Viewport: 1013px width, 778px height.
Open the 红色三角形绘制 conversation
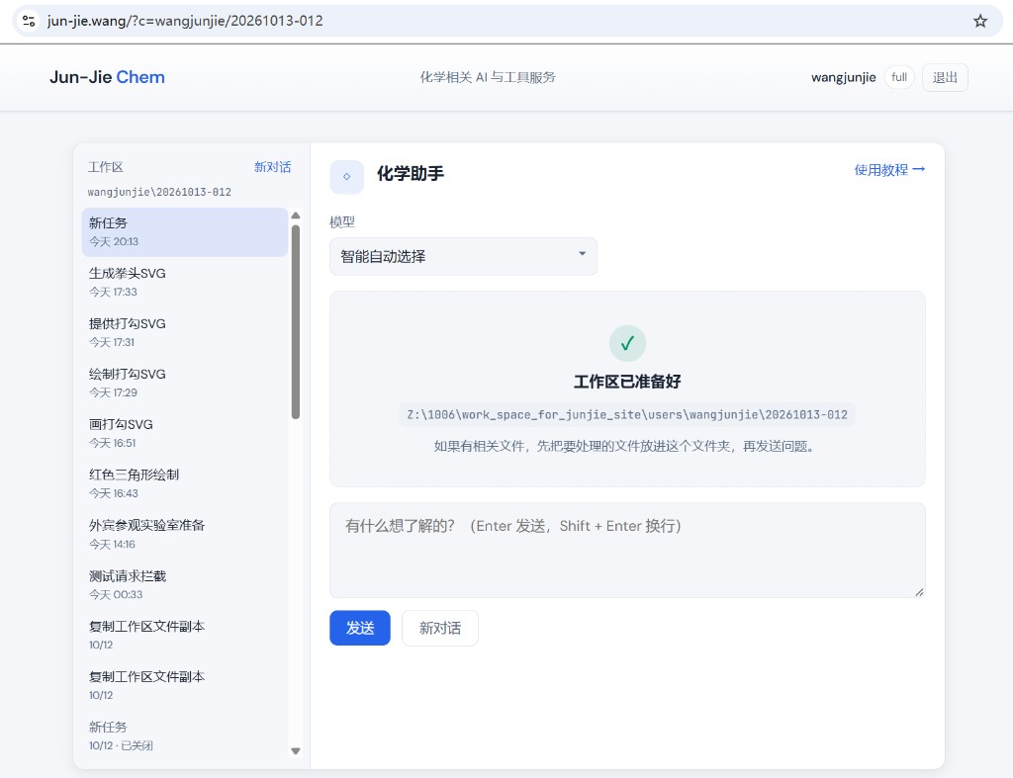[185, 483]
